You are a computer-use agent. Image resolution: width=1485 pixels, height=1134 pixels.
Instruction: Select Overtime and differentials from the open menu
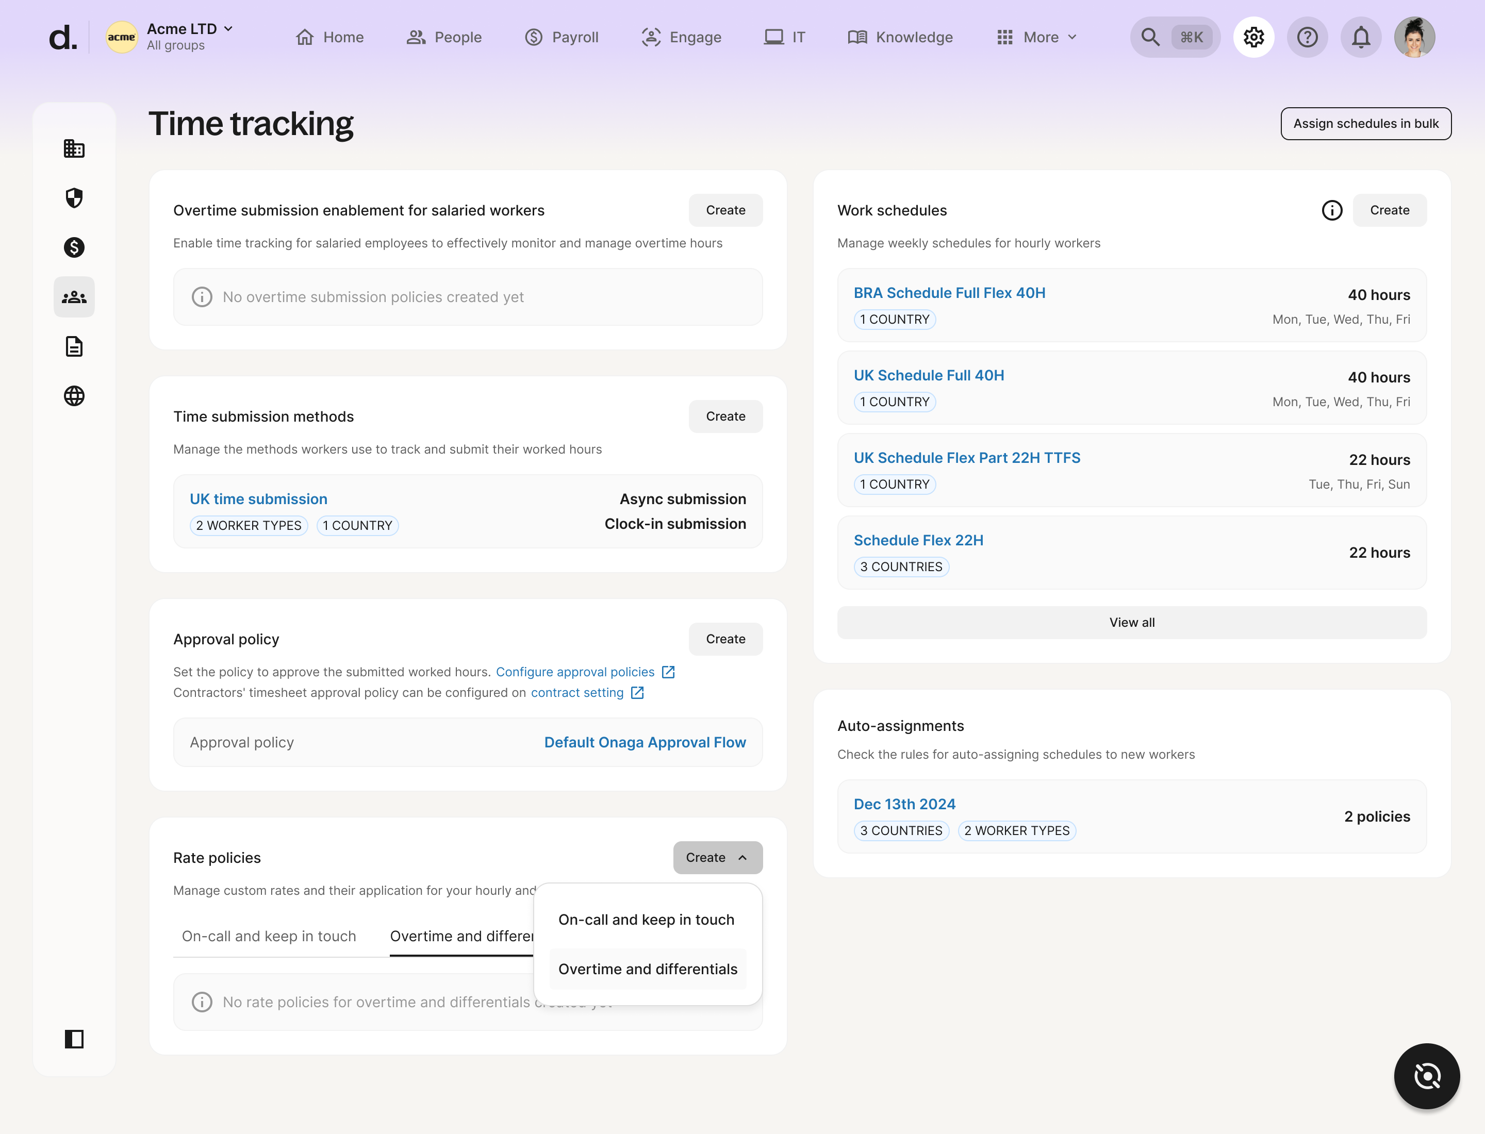[647, 969]
